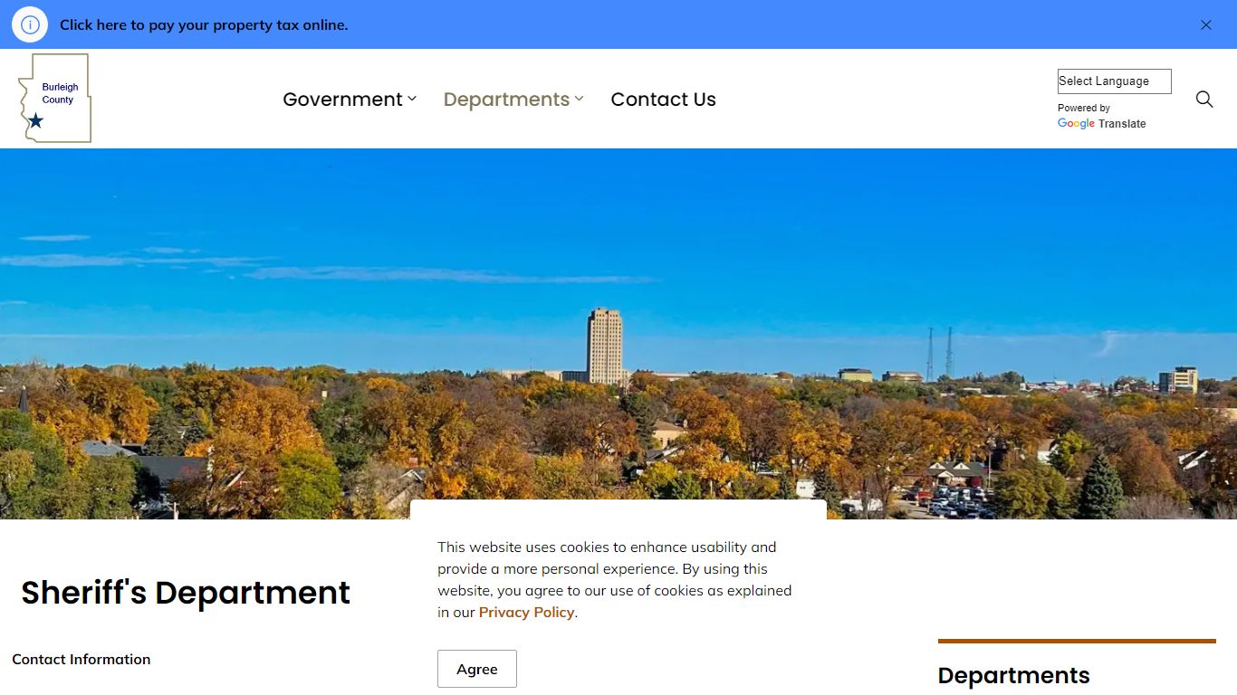Expand the Departments menu chevron
The height and width of the screenshot is (695, 1237).
pyautogui.click(x=580, y=99)
